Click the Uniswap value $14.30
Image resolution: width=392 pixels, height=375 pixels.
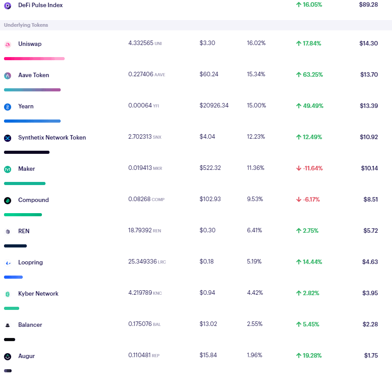[368, 44]
